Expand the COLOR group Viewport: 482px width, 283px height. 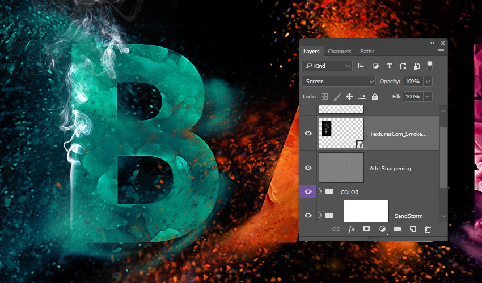pyautogui.click(x=320, y=191)
